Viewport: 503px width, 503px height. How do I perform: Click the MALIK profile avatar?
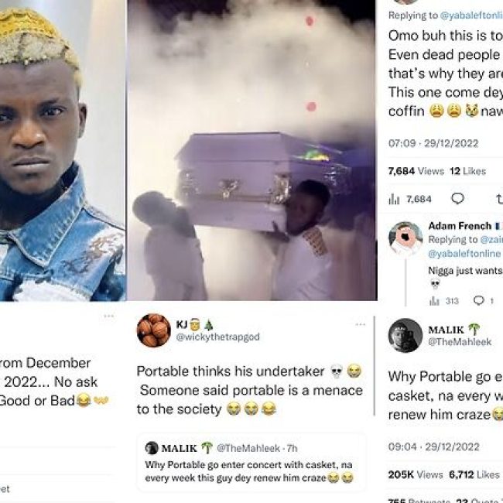pos(405,335)
